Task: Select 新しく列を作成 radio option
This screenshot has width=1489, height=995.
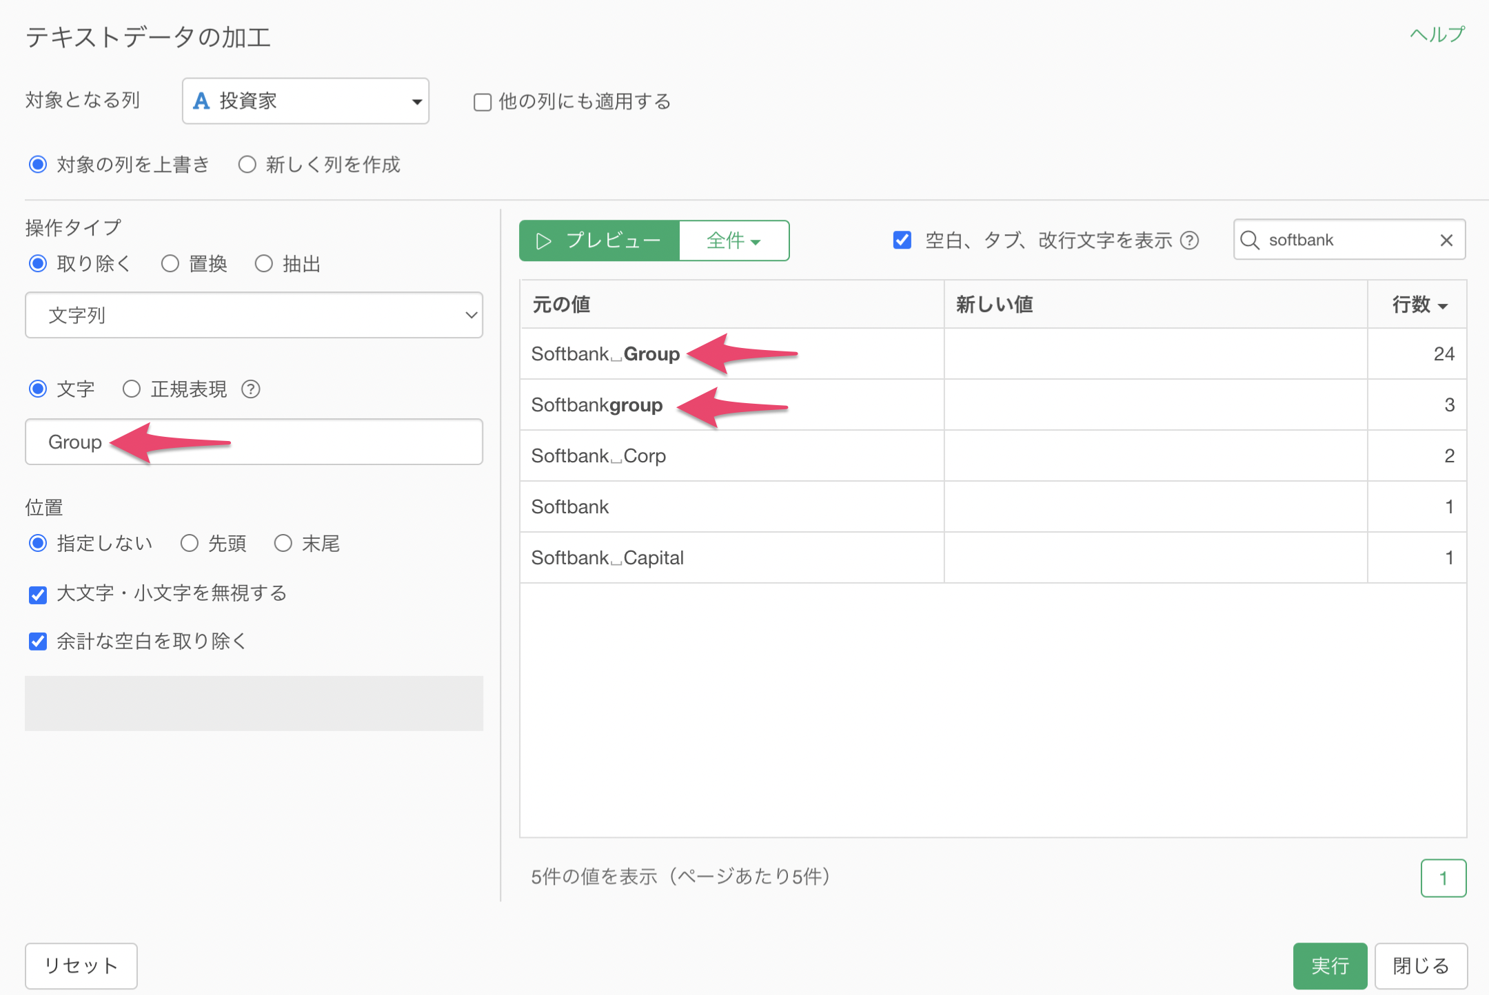Action: click(247, 165)
